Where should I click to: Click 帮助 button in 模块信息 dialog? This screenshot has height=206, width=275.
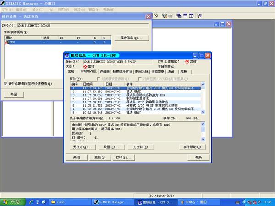pyautogui.click(x=198, y=157)
